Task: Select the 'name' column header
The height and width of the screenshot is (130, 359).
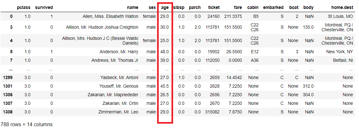Action: [x=132, y=7]
